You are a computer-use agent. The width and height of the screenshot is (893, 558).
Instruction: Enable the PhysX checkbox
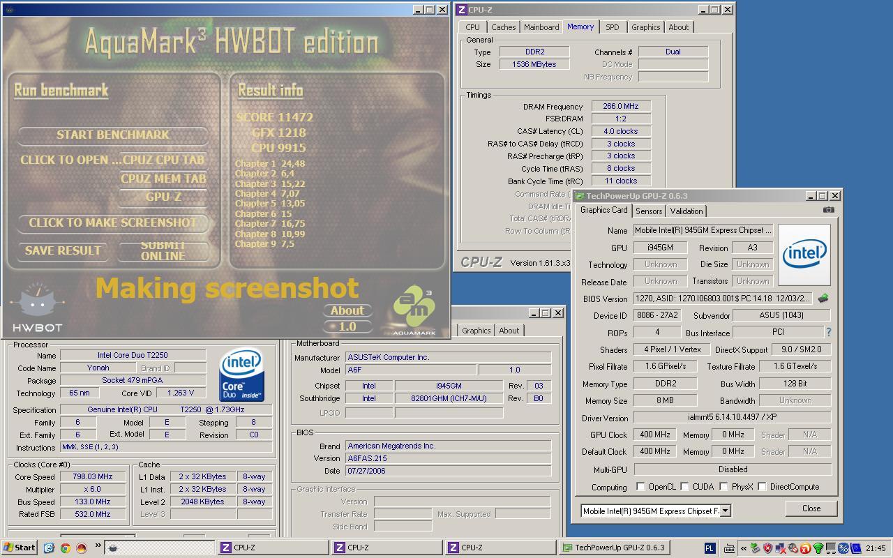[723, 487]
